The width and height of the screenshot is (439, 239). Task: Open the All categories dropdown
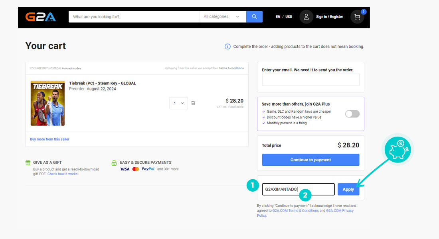click(221, 17)
